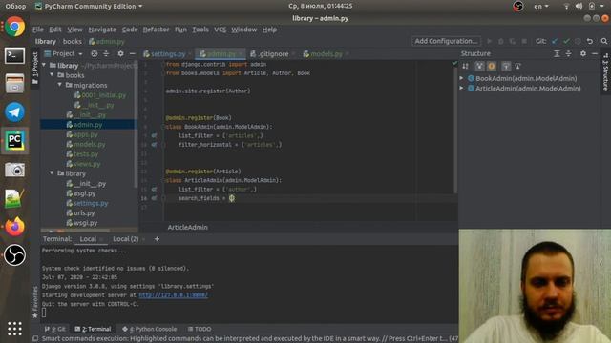The image size is (611, 343).
Task: Open the en keyboard layout dropdown
Action: tap(541, 7)
